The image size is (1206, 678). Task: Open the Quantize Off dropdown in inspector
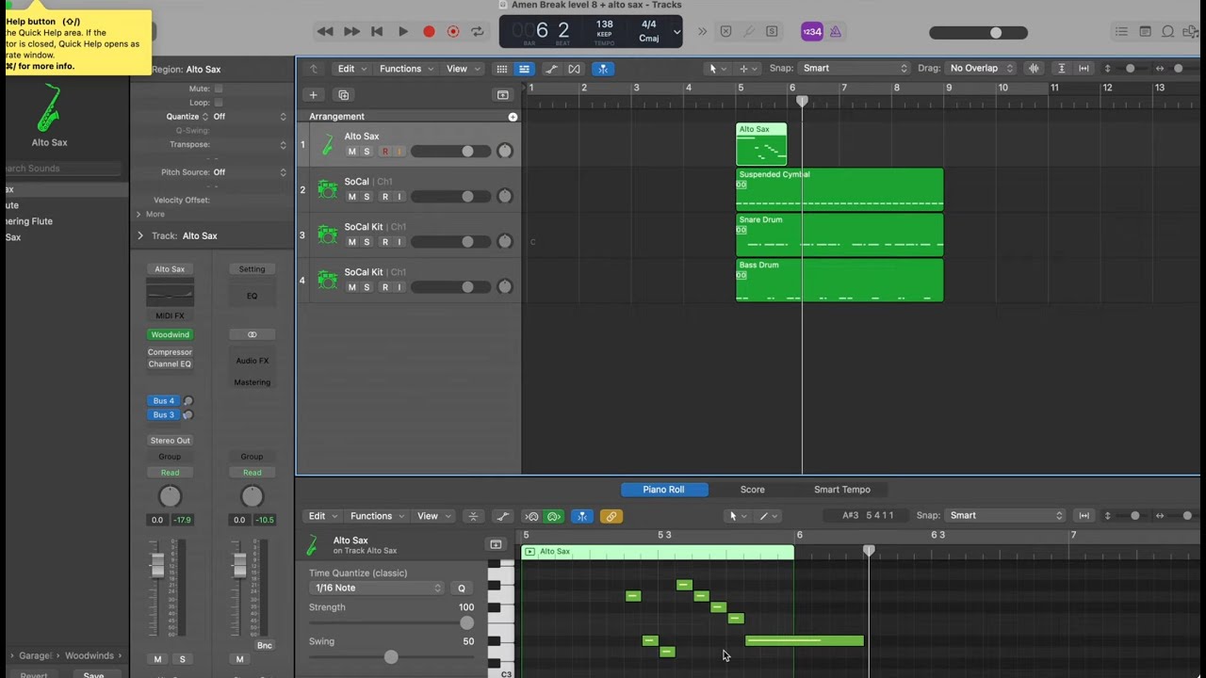250,117
